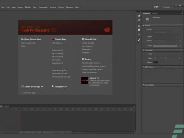Open the Game Development link

coord(89,73)
